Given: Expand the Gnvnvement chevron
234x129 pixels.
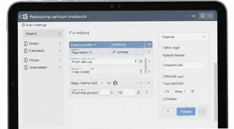Looking at the screenshot, I should click(60, 67).
